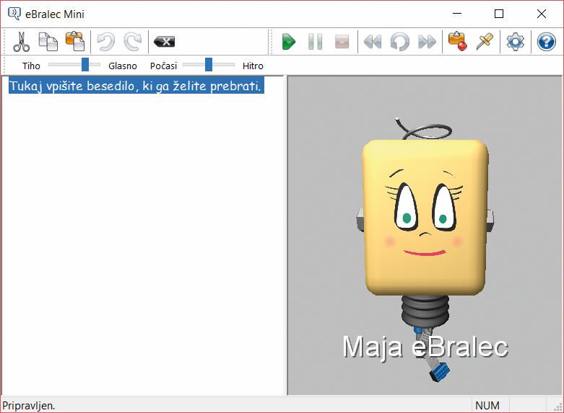Minimize the eBralec Mini window
This screenshot has height=413, width=564.
[x=457, y=14]
